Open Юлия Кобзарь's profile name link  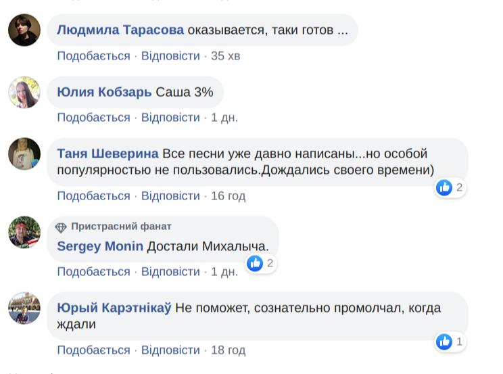click(104, 93)
